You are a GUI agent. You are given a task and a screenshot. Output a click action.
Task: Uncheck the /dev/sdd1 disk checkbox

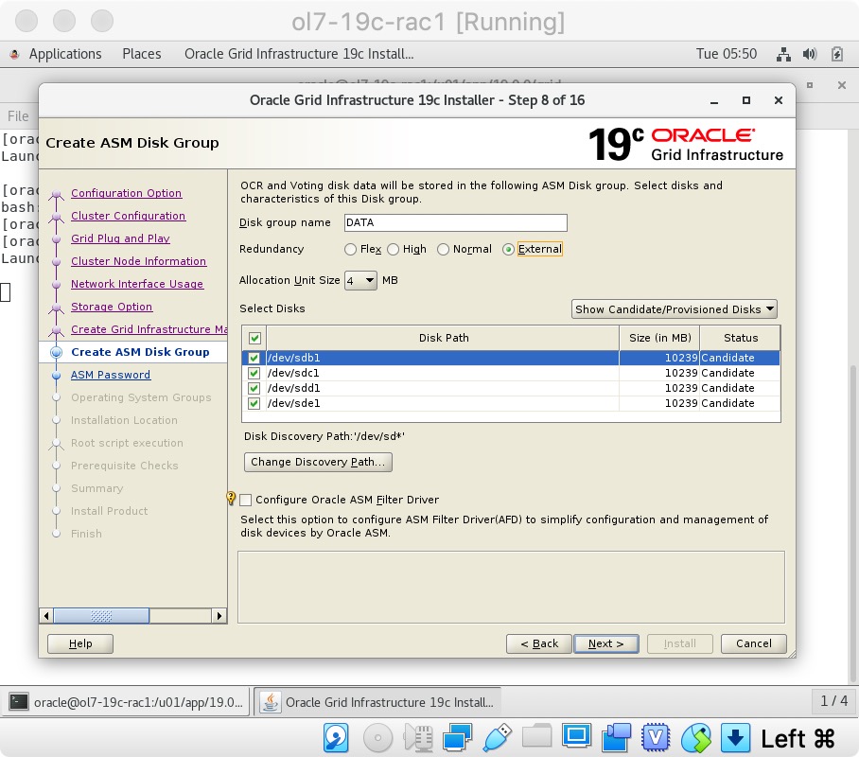click(254, 388)
